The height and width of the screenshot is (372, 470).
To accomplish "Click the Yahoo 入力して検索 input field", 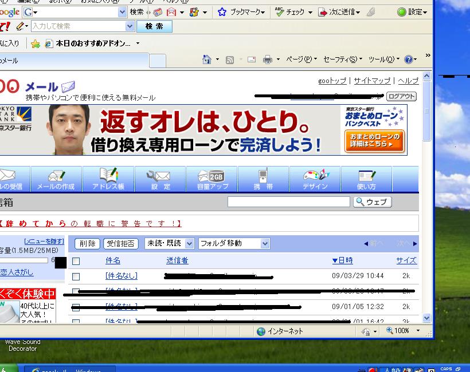I will coord(78,26).
